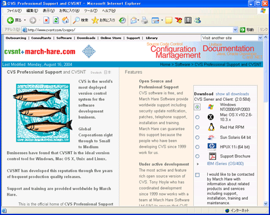Select HPUX 11i (64 bit) radio button
The width and height of the screenshot is (270, 215).
pos(197,147)
